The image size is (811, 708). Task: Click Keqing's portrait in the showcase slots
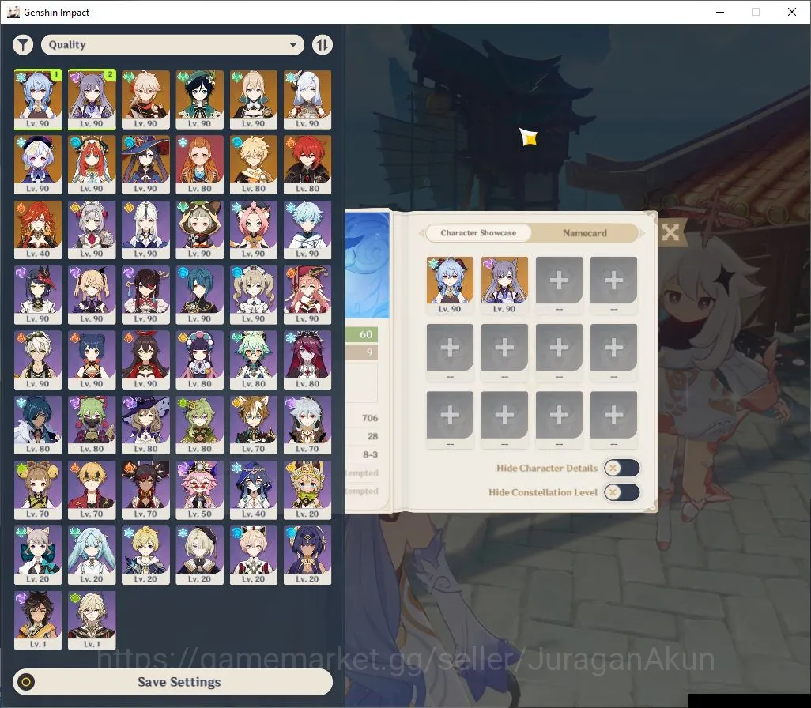click(504, 285)
